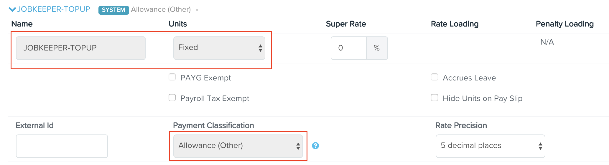Click the Penalty Loading column header
Screen dimensions: 609x165
[x=565, y=24]
